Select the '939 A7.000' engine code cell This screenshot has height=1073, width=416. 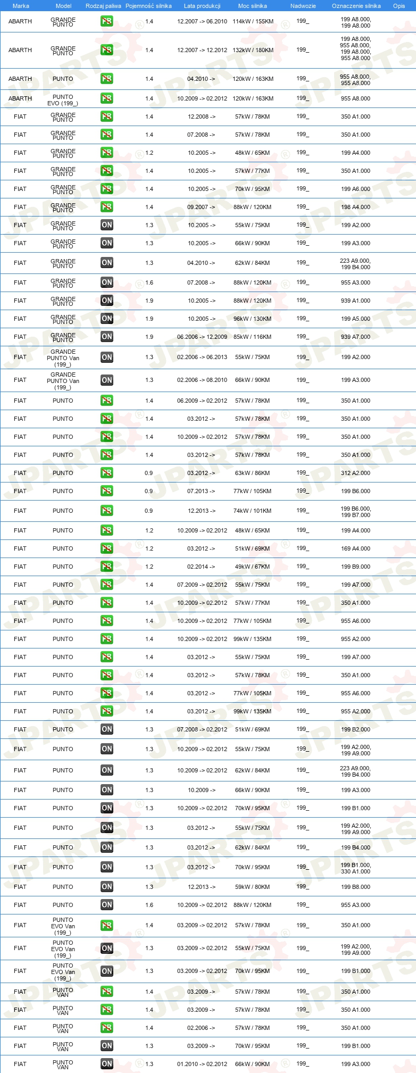(356, 337)
